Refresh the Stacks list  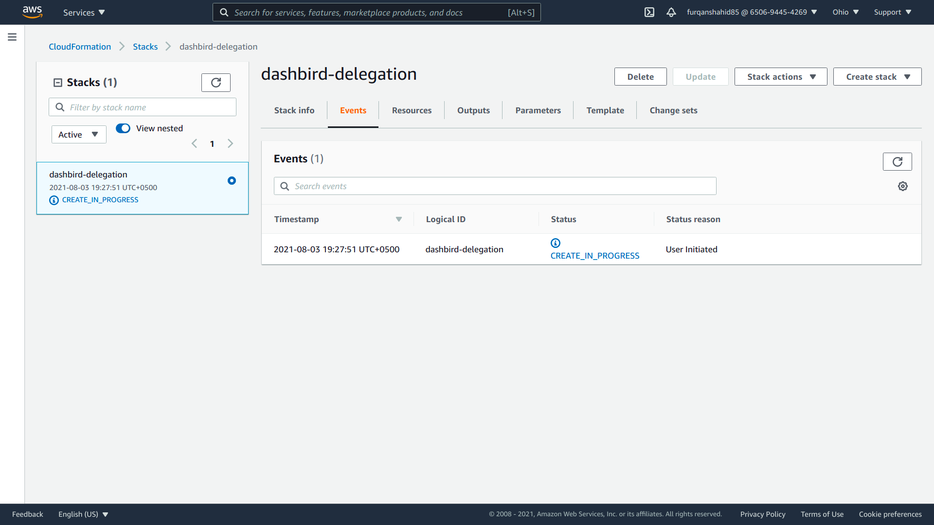click(x=216, y=83)
